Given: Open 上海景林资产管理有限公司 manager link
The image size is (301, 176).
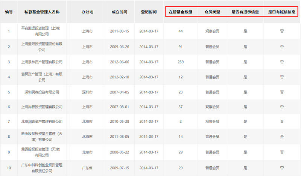Looking at the screenshot, I should (42, 62).
